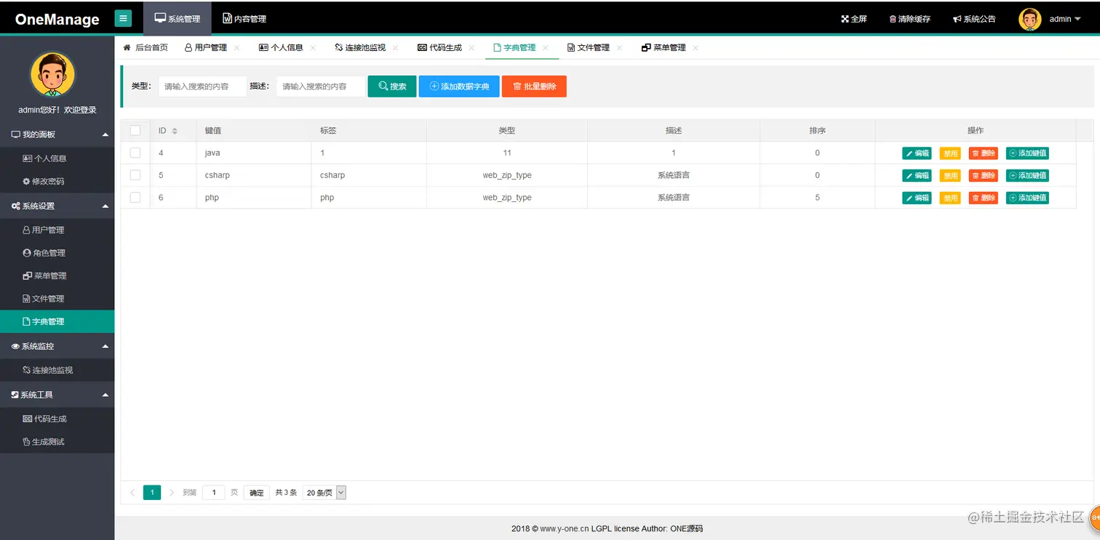Click the green hamburger menu toggle icon
Image resolution: width=1100 pixels, height=540 pixels.
122,17
